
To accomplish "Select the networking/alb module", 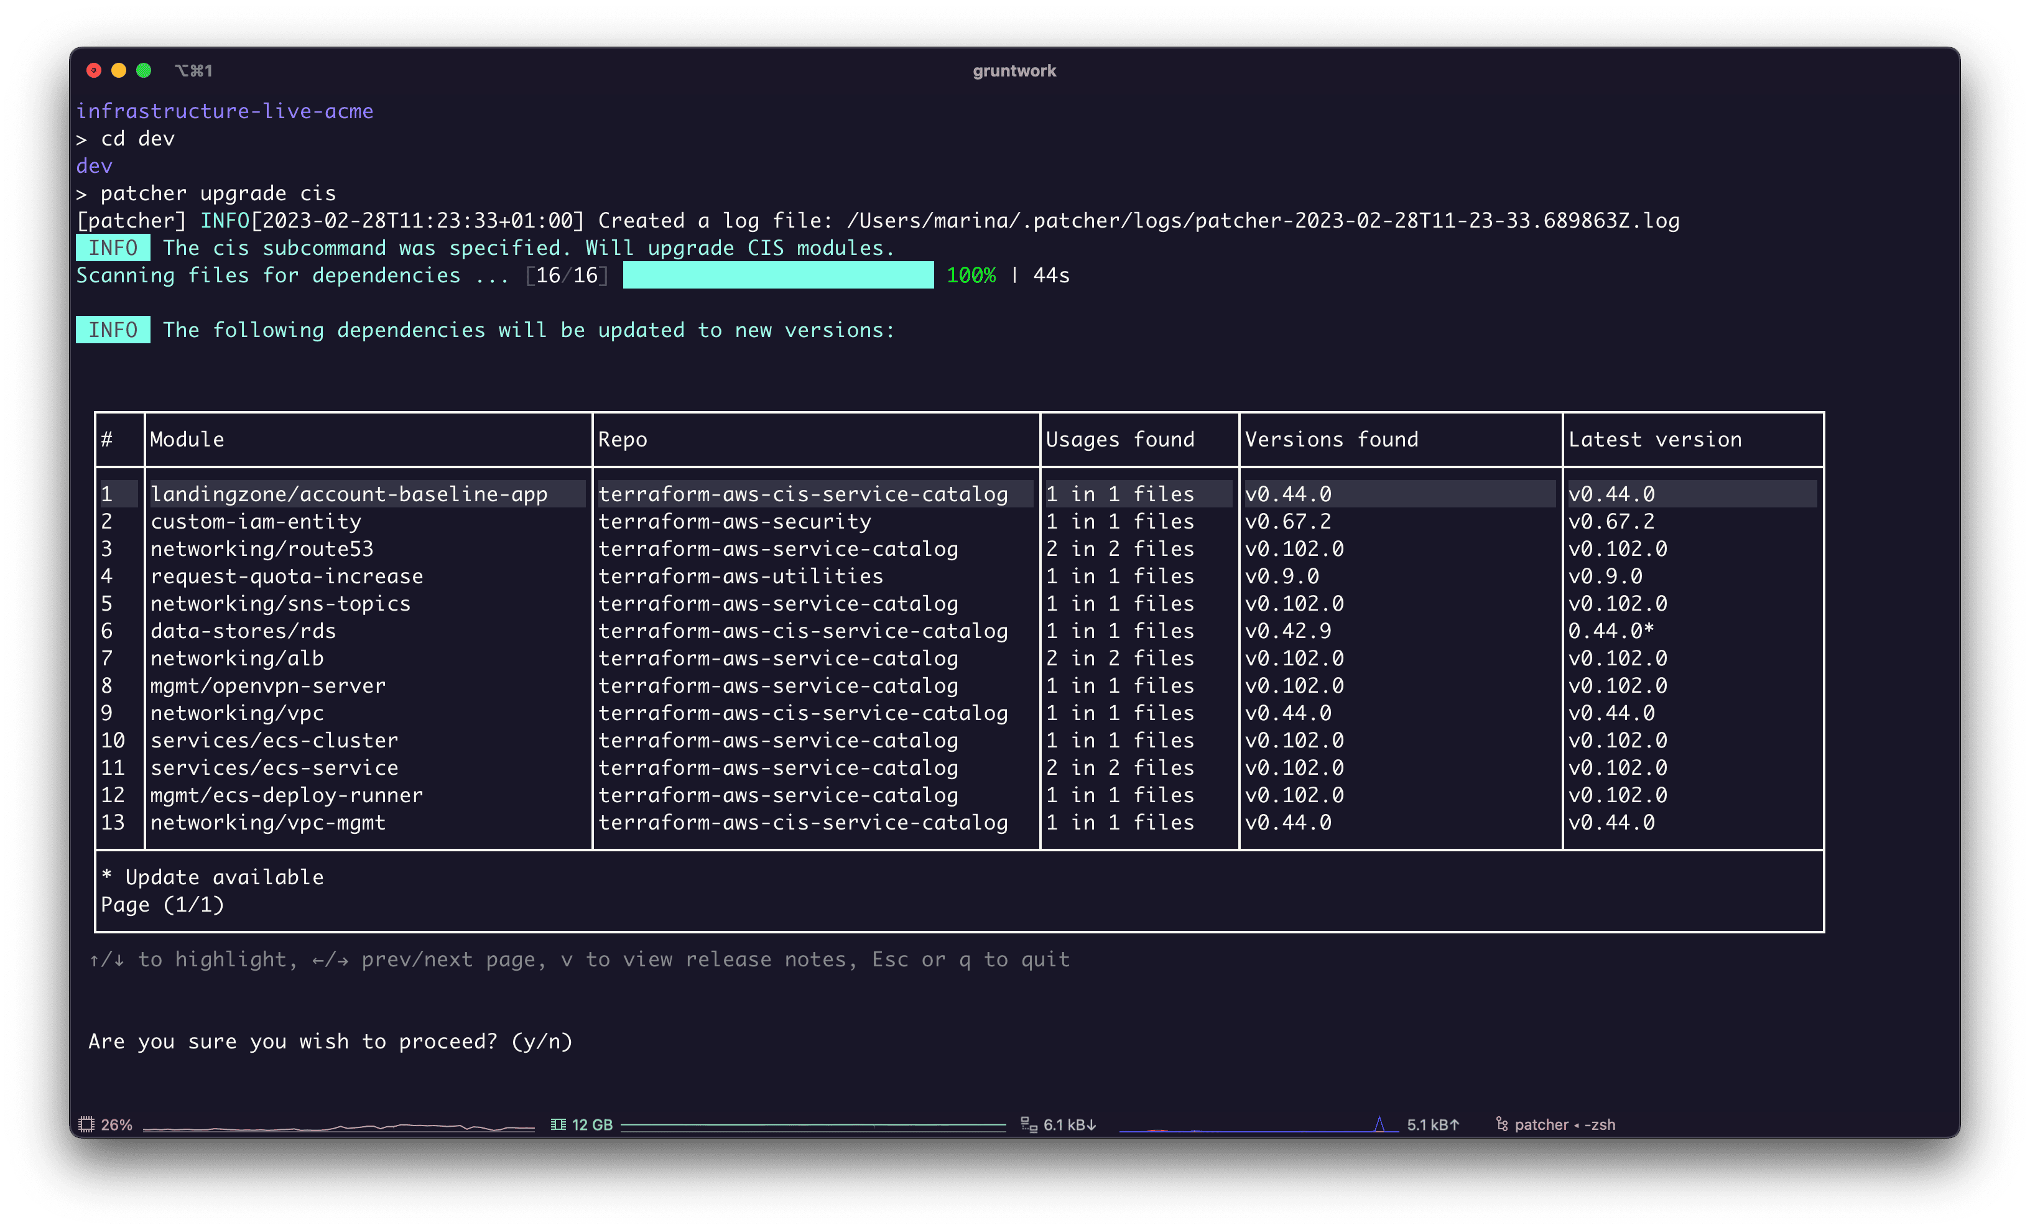I will click(x=236, y=659).
